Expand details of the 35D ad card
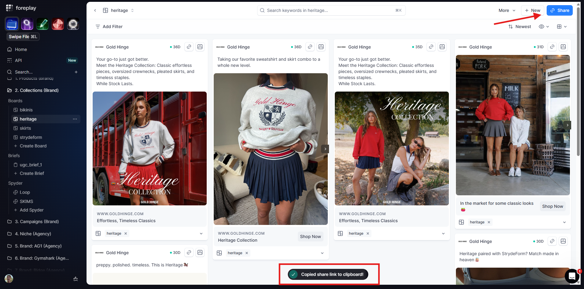 (x=443, y=233)
